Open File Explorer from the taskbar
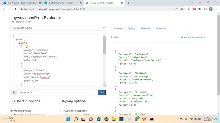 [x=114, y=119]
